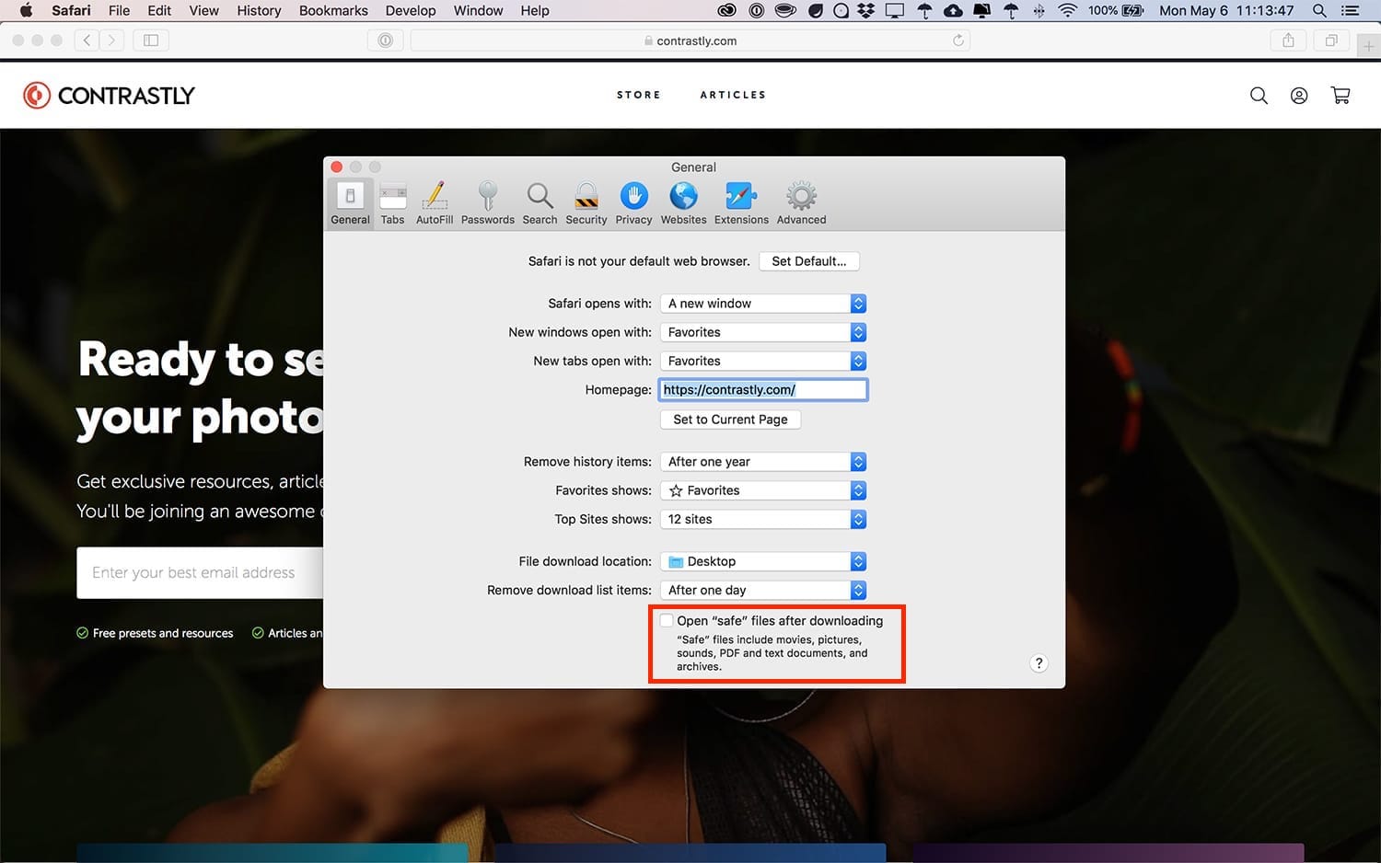Expand the Remove download list items dropdown
This screenshot has width=1381, height=863.
[x=763, y=590]
